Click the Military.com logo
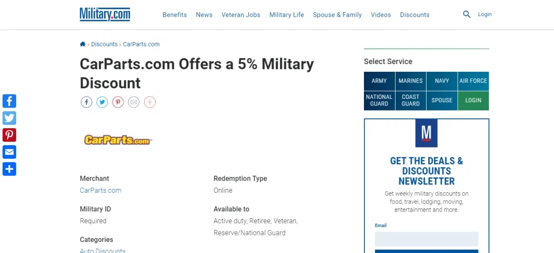This screenshot has width=554, height=253. tap(105, 14)
